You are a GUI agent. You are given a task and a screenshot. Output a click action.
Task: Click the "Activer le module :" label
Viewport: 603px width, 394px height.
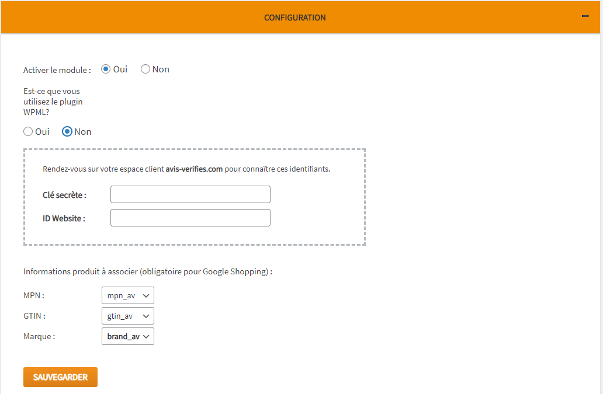point(57,70)
